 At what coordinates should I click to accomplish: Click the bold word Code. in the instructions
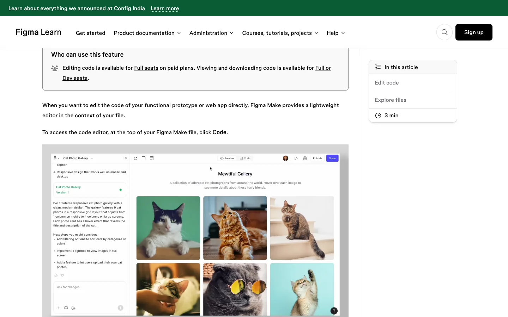(x=220, y=132)
